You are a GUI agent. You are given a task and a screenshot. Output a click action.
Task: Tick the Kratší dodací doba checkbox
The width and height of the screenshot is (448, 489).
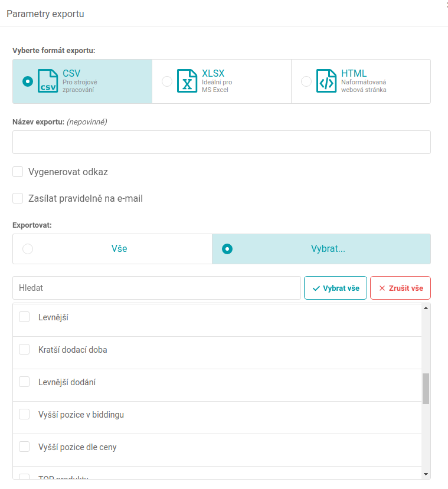click(24, 350)
